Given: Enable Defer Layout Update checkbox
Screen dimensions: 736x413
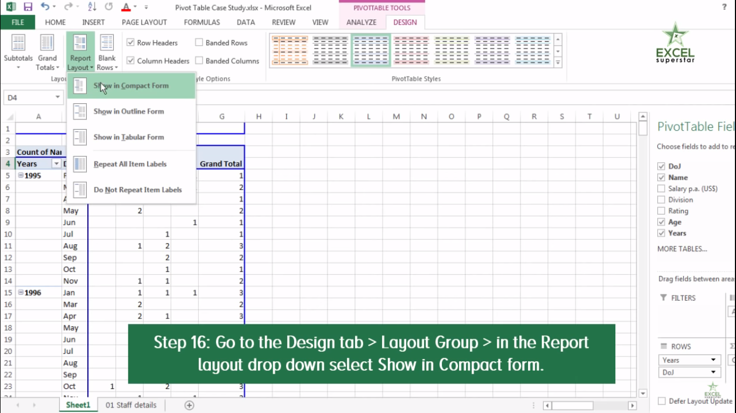Looking at the screenshot, I should pyautogui.click(x=661, y=401).
